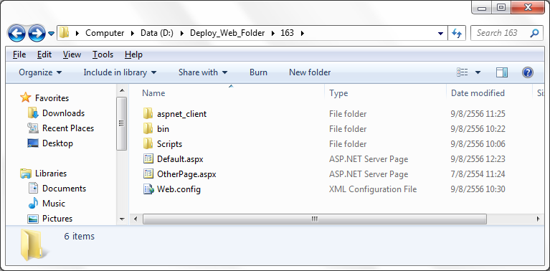Sort by the Type column header
This screenshot has height=271, width=550.
pos(338,93)
